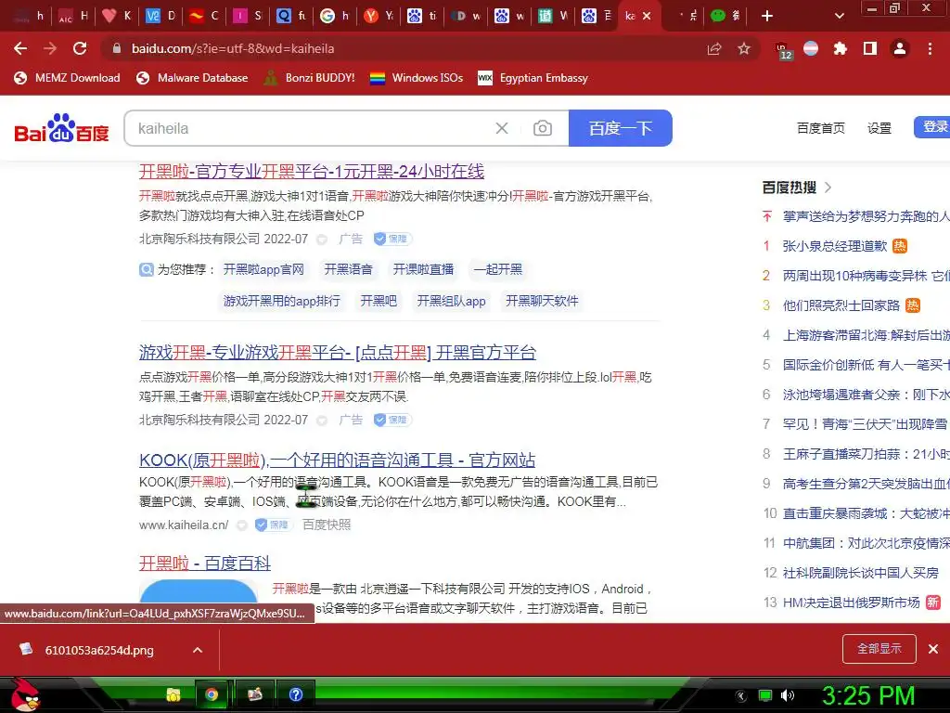Viewport: 950px width, 713px height.
Task: Switch to the blue V2 tab
Action: point(160,16)
